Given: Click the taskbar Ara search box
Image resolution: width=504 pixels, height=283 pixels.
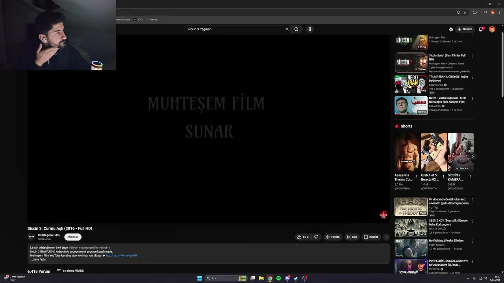Looking at the screenshot, I should point(226,278).
